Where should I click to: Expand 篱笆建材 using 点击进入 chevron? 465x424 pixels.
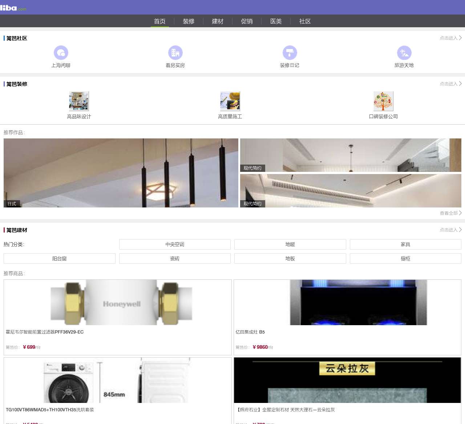(x=450, y=230)
